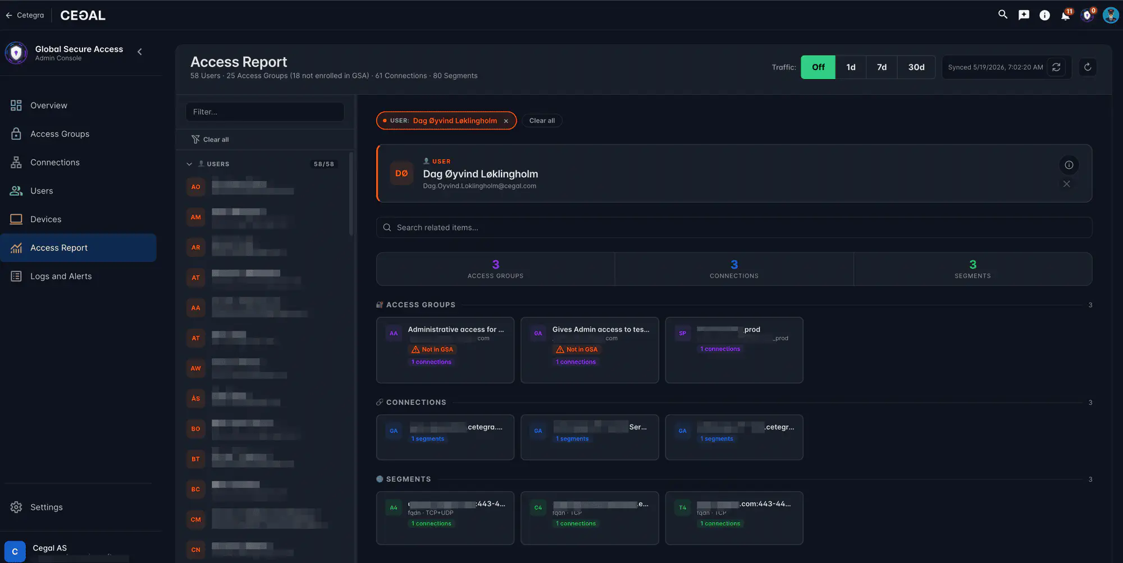Open the Administrative access for... group card
Screen dimensions: 1123x563
445,350
